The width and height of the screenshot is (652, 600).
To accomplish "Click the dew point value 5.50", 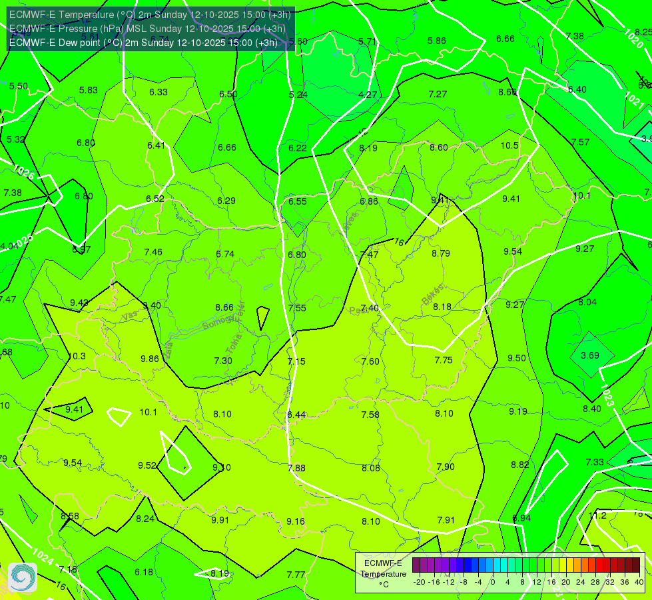I will click(x=18, y=86).
